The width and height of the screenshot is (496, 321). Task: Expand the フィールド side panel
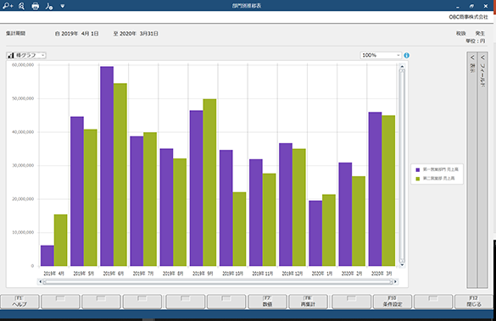[482, 170]
